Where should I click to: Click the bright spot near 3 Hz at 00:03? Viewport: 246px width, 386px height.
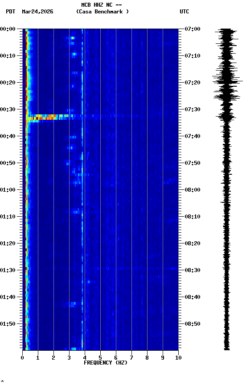click(73, 38)
